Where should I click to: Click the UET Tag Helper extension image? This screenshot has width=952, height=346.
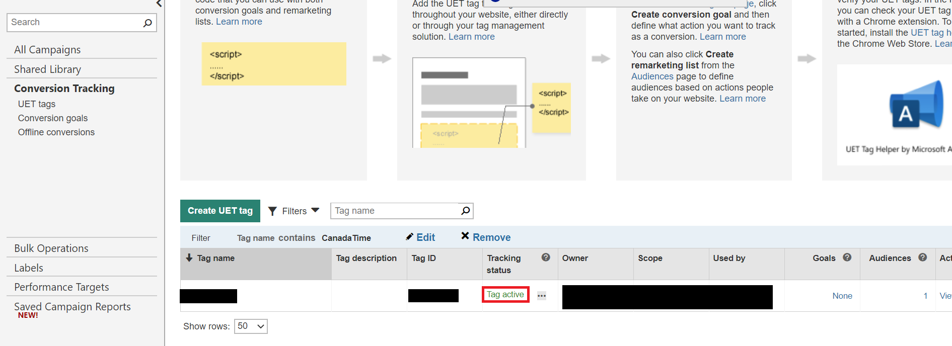895,115
